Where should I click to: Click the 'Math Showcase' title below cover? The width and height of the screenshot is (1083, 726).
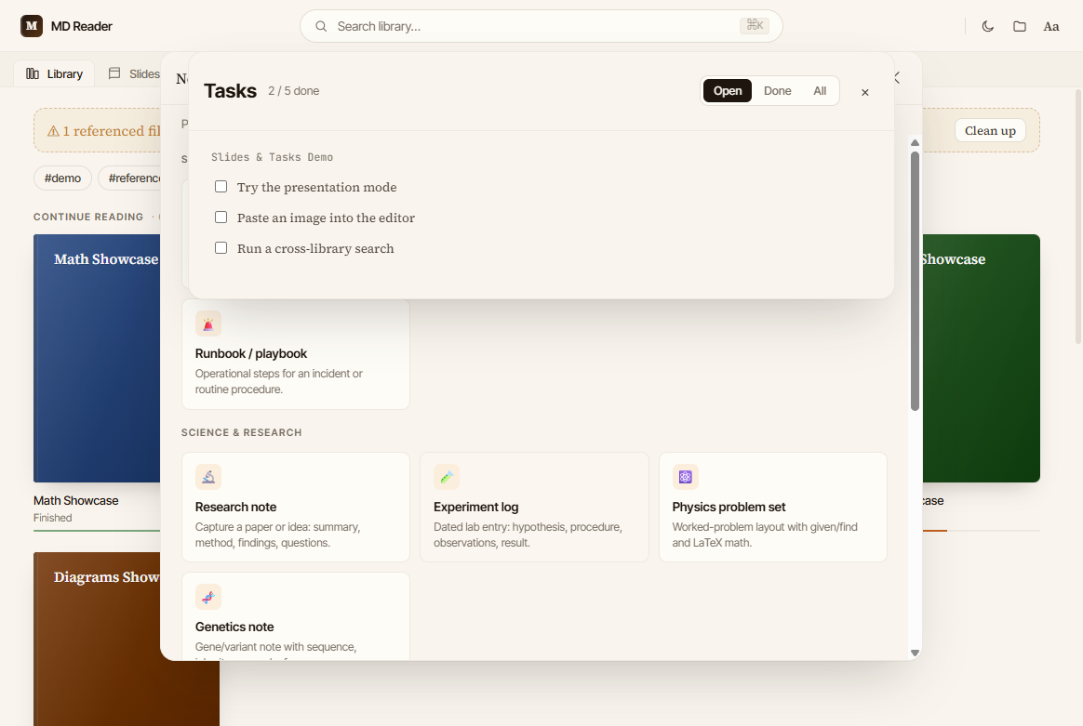coord(76,500)
